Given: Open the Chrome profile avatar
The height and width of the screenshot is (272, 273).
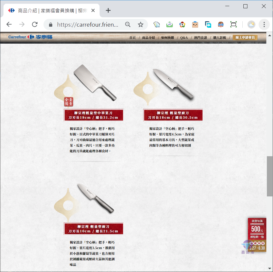Looking at the screenshot, I should 251,24.
